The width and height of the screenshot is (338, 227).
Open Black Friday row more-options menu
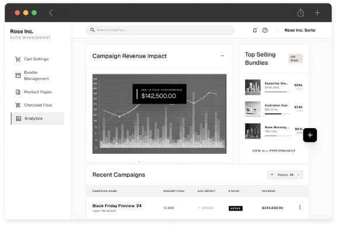point(299,207)
